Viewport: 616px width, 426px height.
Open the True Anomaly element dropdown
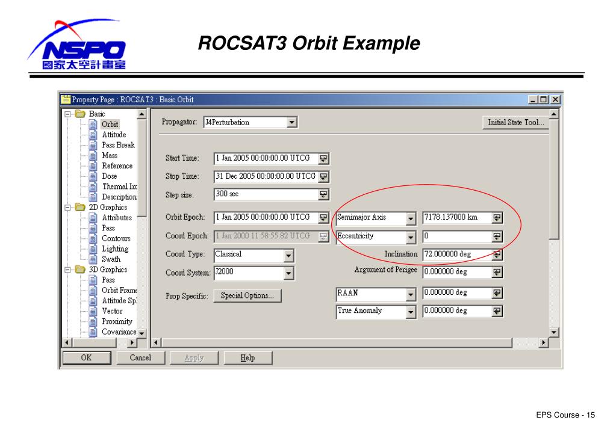click(x=411, y=312)
